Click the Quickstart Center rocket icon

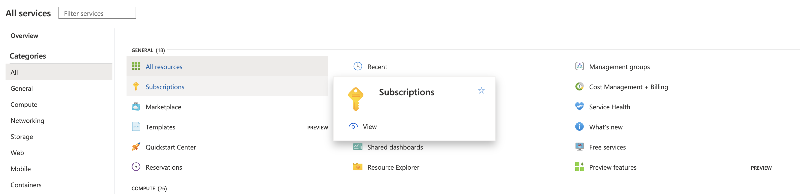coord(136,147)
